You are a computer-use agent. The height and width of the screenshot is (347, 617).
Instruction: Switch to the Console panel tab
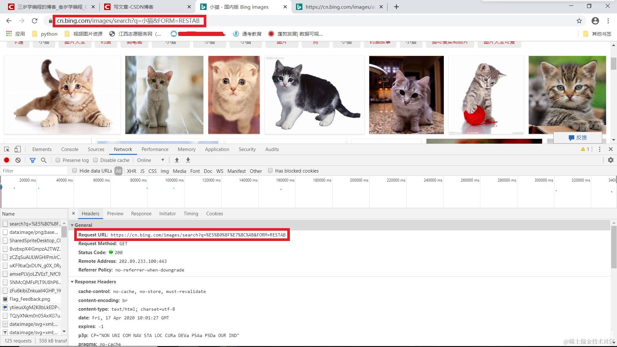coord(70,149)
